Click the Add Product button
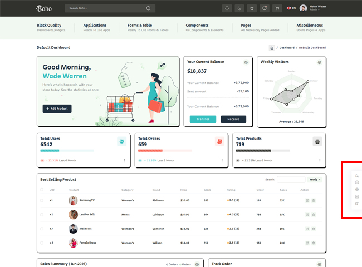Image resolution: width=362 pixels, height=267 pixels. tap(57, 108)
